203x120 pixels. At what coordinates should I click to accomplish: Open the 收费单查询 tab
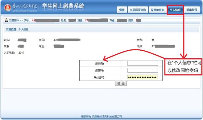[x=157, y=10]
